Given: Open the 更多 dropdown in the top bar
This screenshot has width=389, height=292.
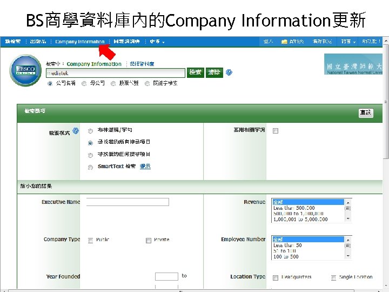Looking at the screenshot, I should pos(157,42).
